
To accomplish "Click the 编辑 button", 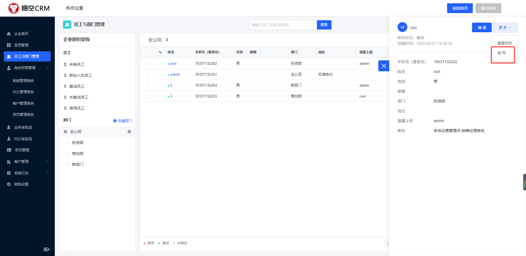I will click(482, 28).
